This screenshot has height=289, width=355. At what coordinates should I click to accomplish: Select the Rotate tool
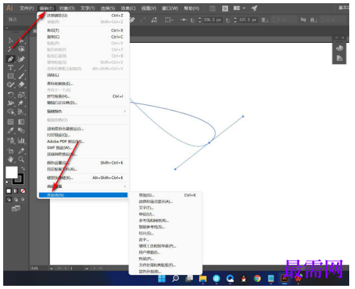click(10, 95)
